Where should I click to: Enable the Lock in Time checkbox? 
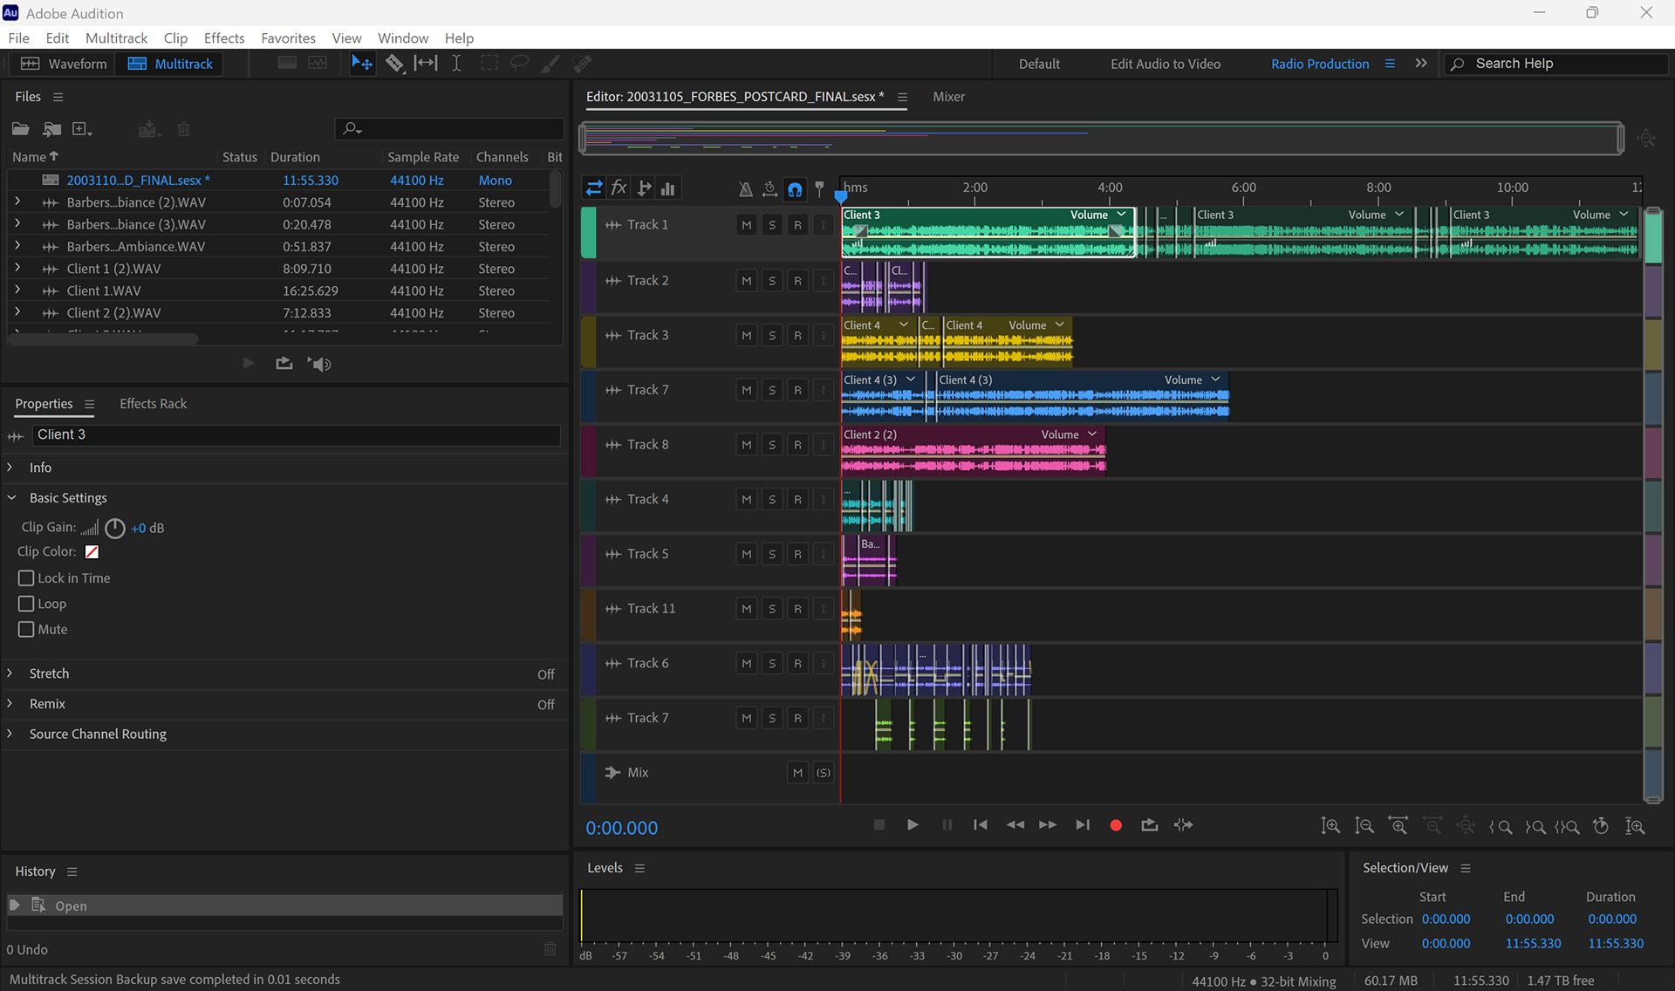26,578
